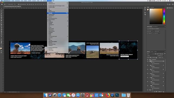Open the Ebenen panel flyout menu
Viewport: 174px width, 98px height.
click(165, 52)
